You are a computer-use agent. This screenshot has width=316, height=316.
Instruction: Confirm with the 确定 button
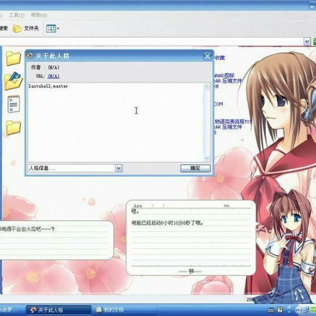click(195, 168)
